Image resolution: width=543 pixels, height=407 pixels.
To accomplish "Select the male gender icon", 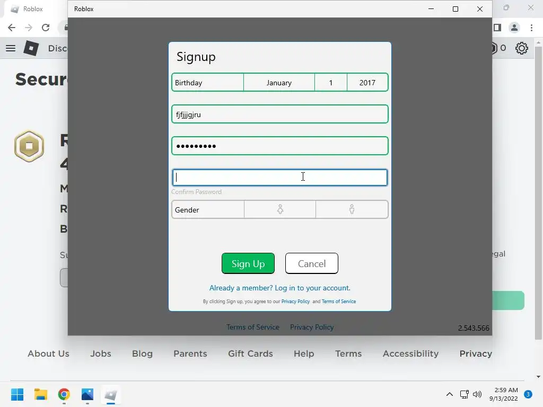I will click(352, 209).
